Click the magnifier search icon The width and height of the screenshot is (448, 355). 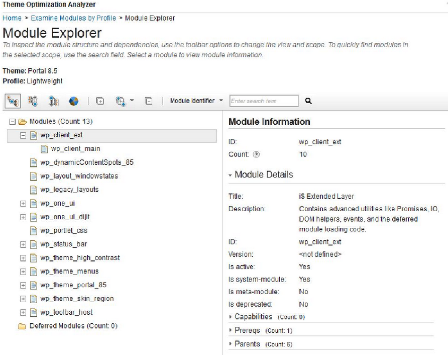[308, 101]
